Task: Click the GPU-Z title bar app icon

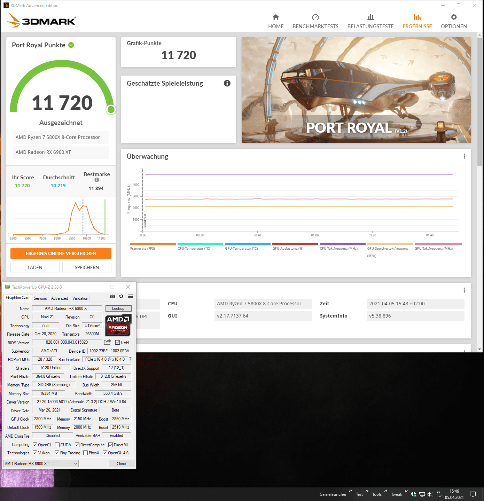Action: (x=8, y=287)
